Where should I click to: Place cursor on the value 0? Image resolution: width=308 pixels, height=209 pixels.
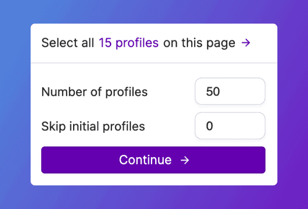coord(210,126)
